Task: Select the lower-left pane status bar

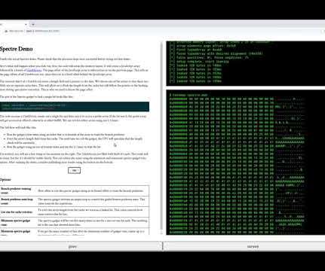Action: pyautogui.click(x=81, y=246)
